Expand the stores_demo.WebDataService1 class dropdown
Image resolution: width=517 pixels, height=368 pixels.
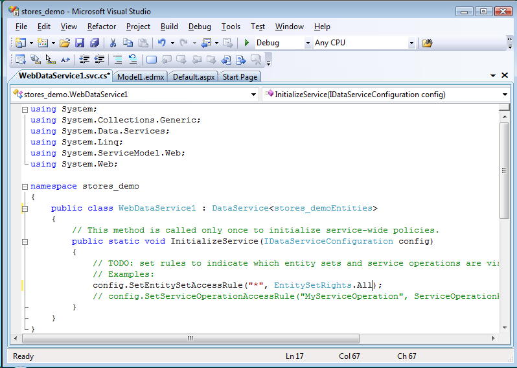pos(254,95)
